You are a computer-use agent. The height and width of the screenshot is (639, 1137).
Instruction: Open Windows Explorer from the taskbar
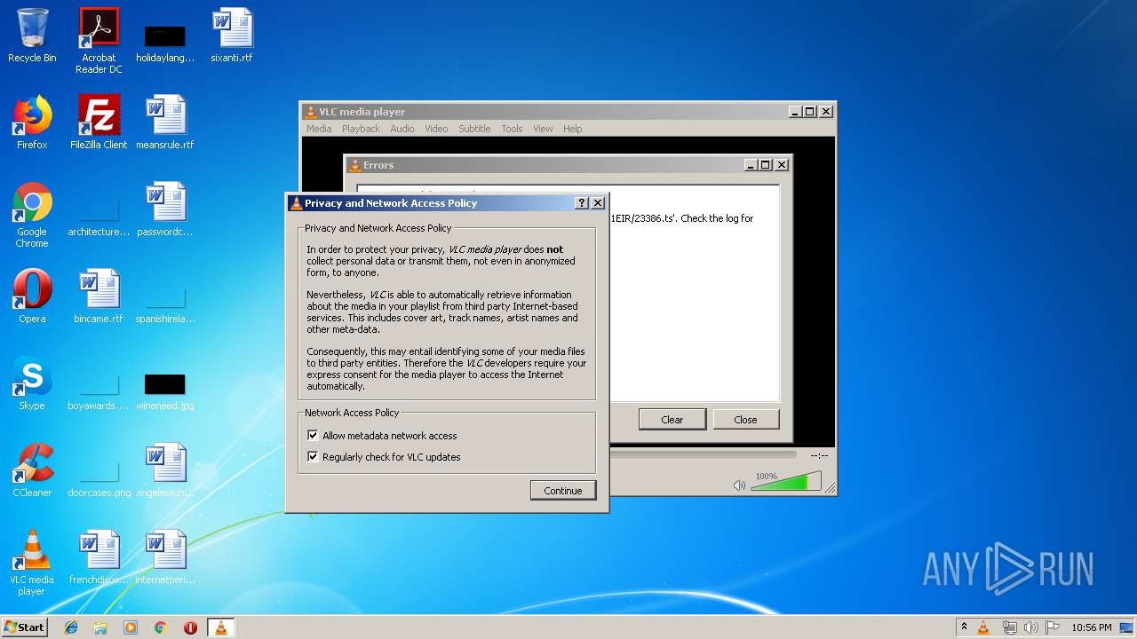pos(100,627)
